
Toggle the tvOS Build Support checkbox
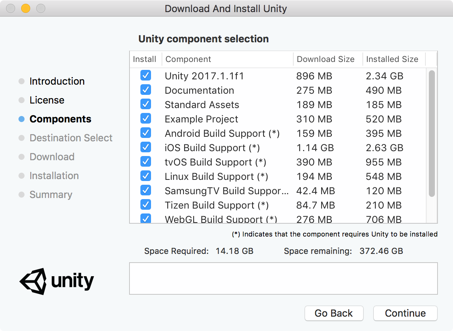146,162
